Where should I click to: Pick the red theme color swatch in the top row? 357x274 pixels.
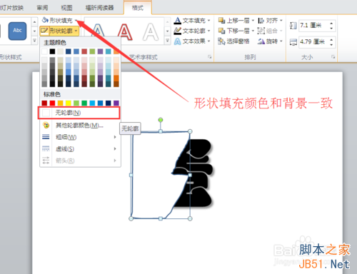click(x=84, y=51)
